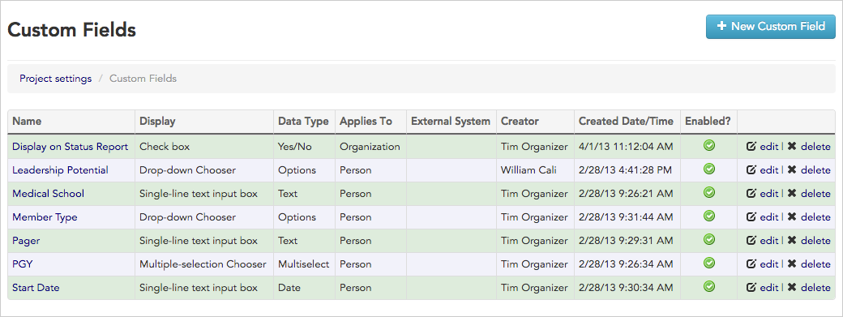Open the PGY custom field
The width and height of the screenshot is (843, 317).
23,263
